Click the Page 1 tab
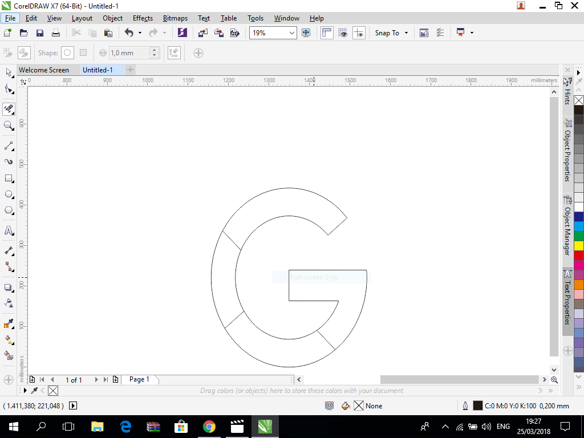The width and height of the screenshot is (584, 438). tap(139, 379)
